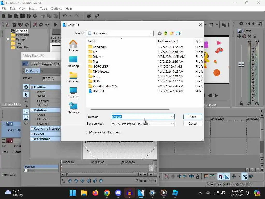Click the Save button
The image size is (265, 199).
193,117
